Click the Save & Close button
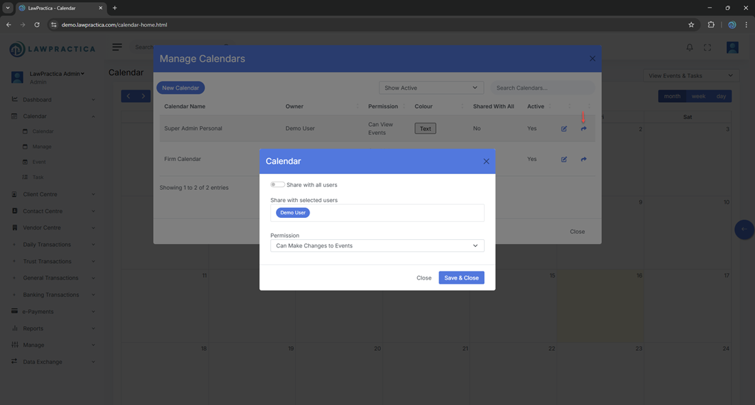The image size is (755, 405). point(461,278)
